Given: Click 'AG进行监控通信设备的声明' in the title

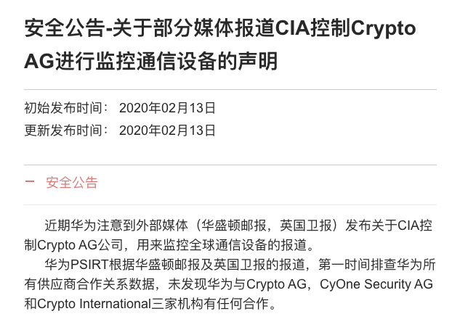Looking at the screenshot, I should pyautogui.click(x=151, y=62).
